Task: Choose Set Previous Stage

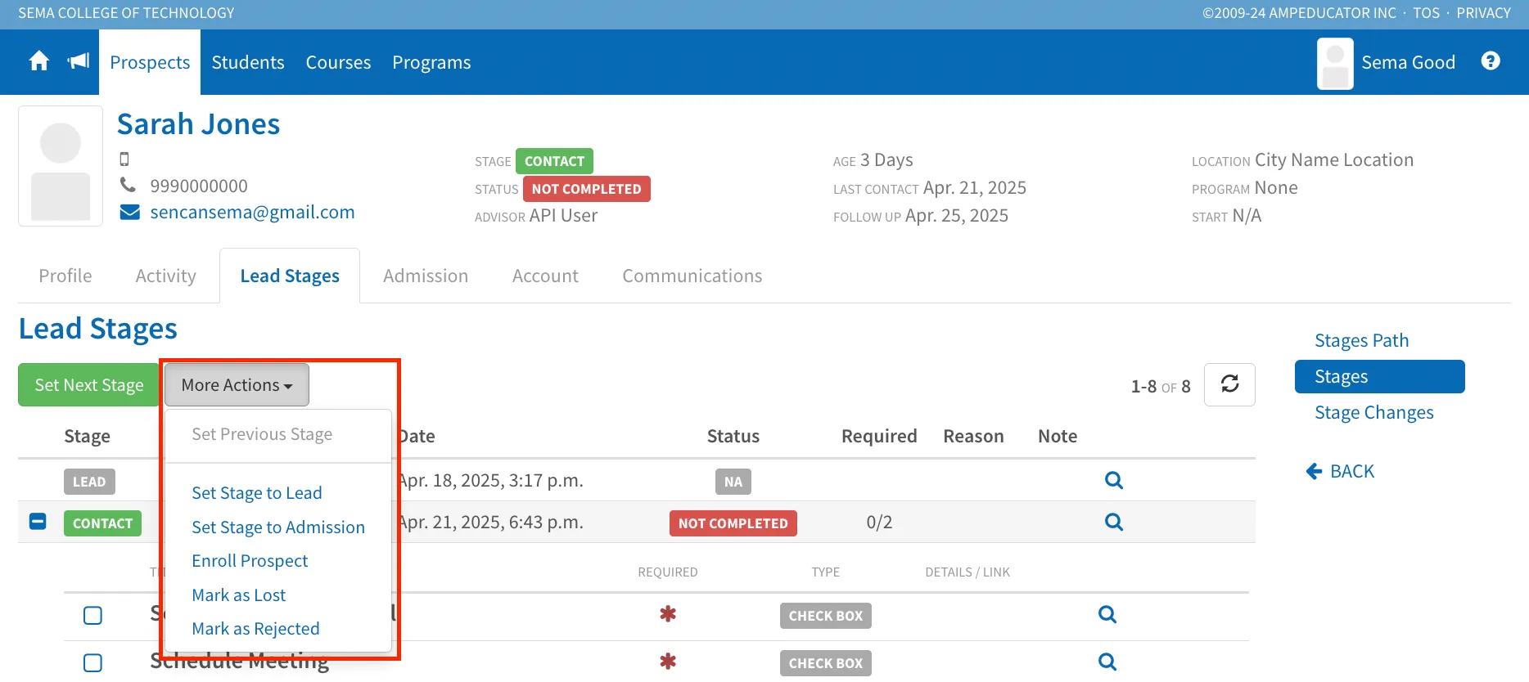Action: pyautogui.click(x=262, y=434)
